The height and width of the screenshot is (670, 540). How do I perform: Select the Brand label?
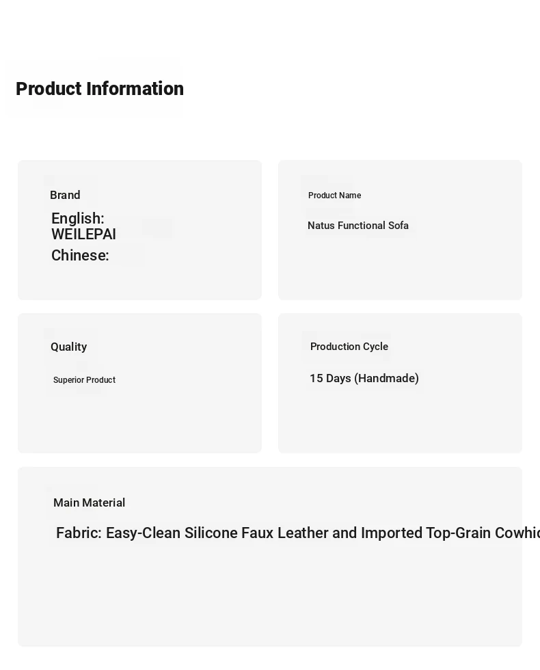65,195
